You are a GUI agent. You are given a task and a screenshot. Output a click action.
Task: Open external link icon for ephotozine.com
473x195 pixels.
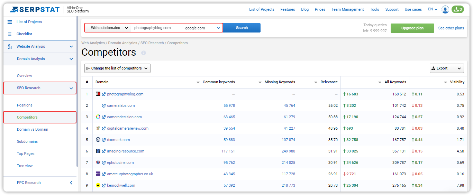[x=104, y=162]
